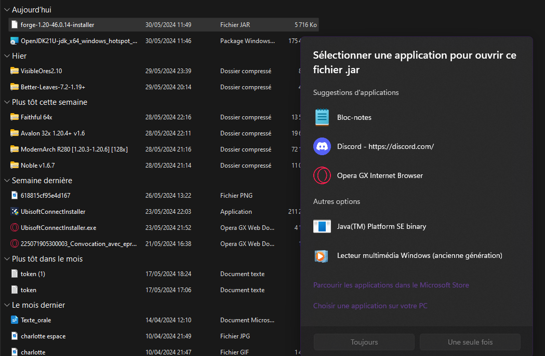The image size is (545, 356).
Task: Open Parcourir les applications dans Microsoft Store
Action: point(391,285)
